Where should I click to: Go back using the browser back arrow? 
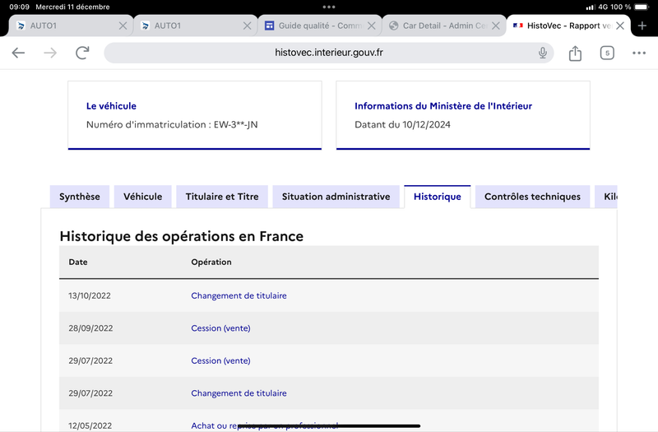[18, 53]
